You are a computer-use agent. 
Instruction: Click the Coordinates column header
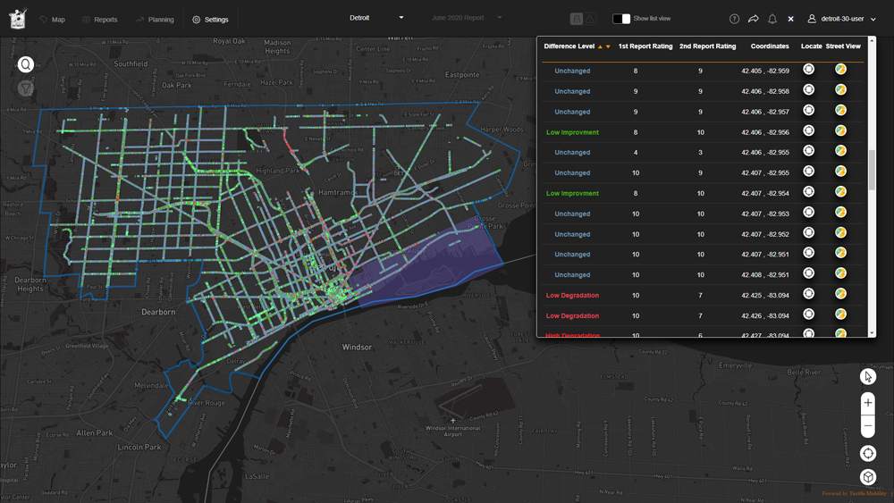[770, 46]
